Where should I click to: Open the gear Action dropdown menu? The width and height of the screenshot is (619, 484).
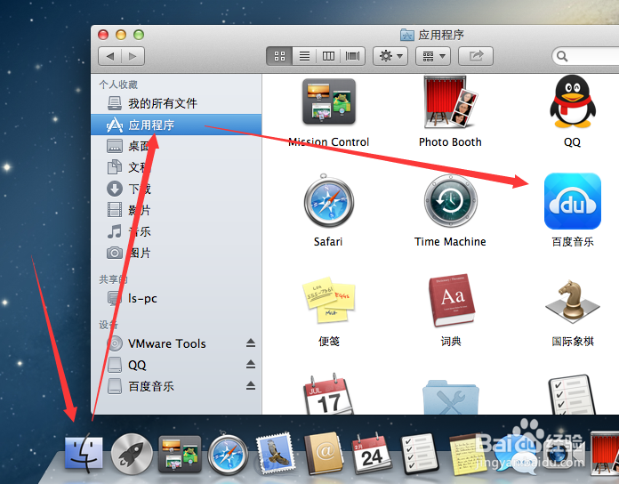point(390,56)
